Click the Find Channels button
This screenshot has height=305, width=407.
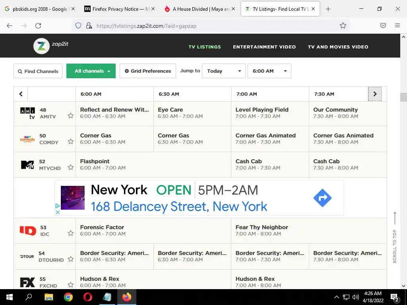tap(38, 71)
